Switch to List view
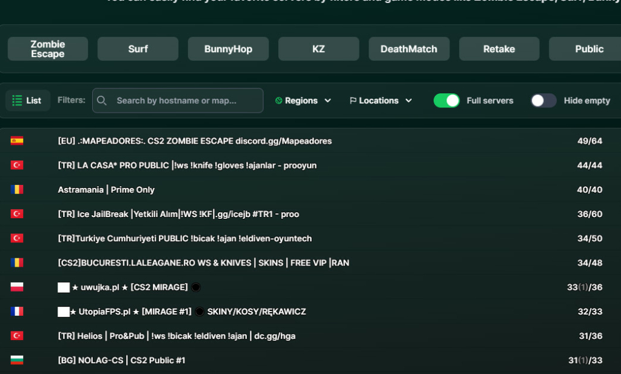The width and height of the screenshot is (621, 374). click(27, 101)
